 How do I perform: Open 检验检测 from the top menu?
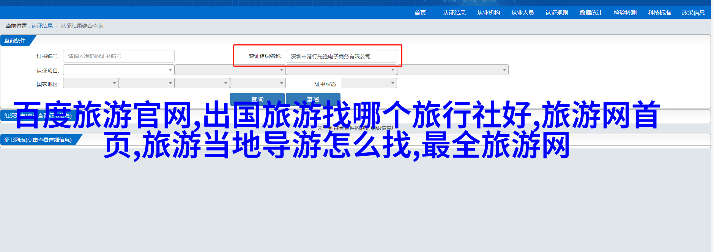[x=625, y=13]
